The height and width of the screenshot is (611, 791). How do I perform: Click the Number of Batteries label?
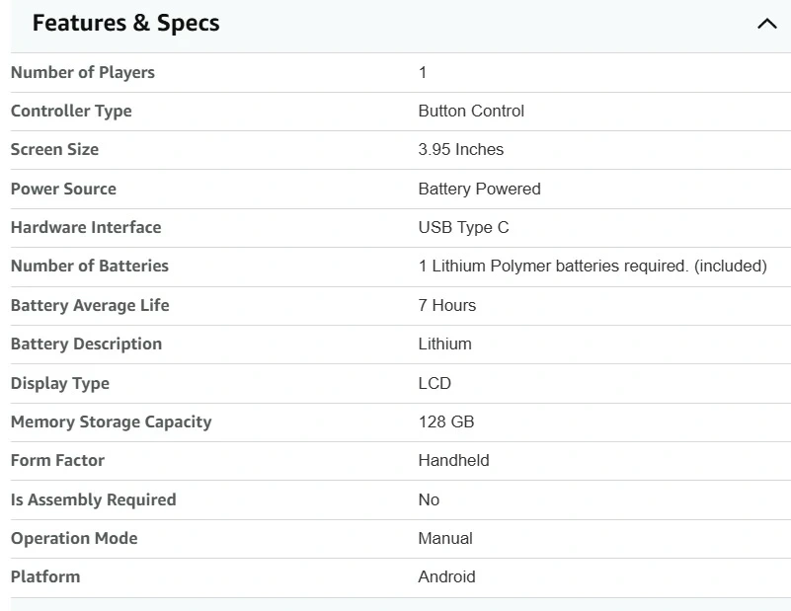coord(90,266)
